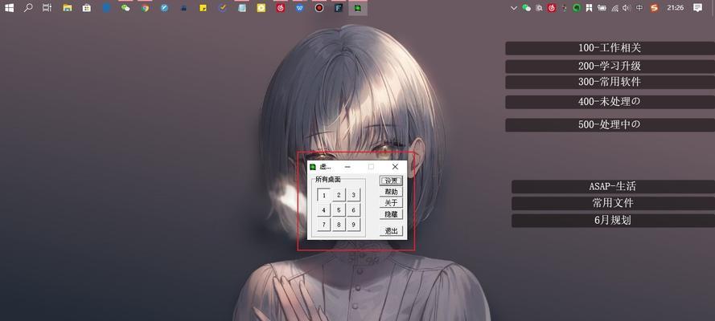Open the 300-常用软件 desktop group
715x321 pixels.
610,83
